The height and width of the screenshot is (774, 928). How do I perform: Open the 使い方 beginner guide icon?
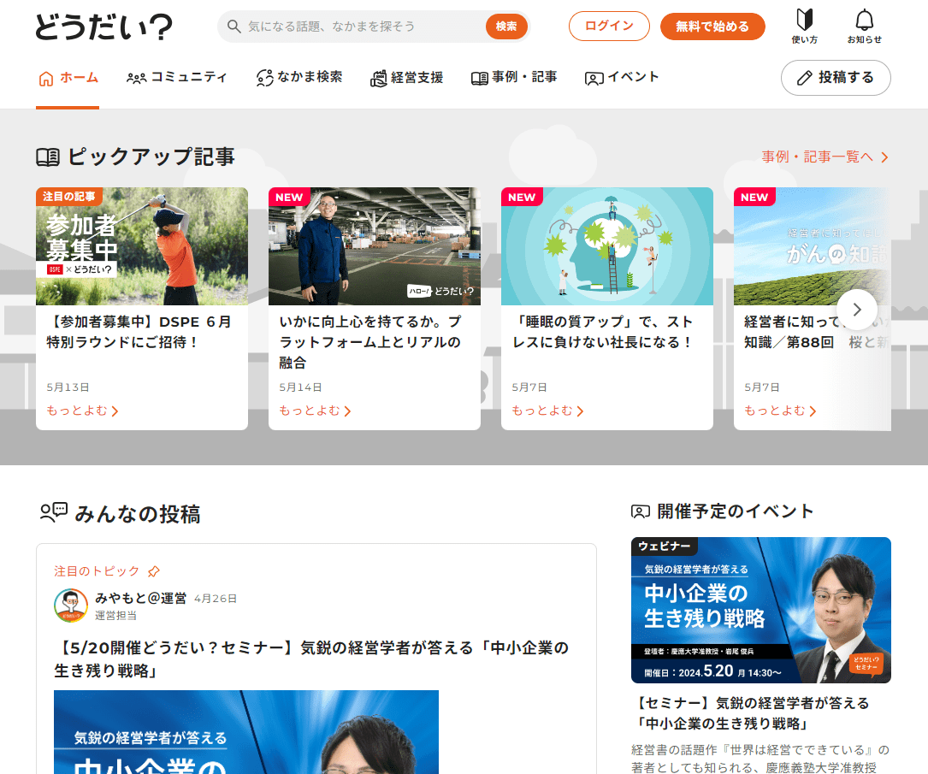(804, 27)
